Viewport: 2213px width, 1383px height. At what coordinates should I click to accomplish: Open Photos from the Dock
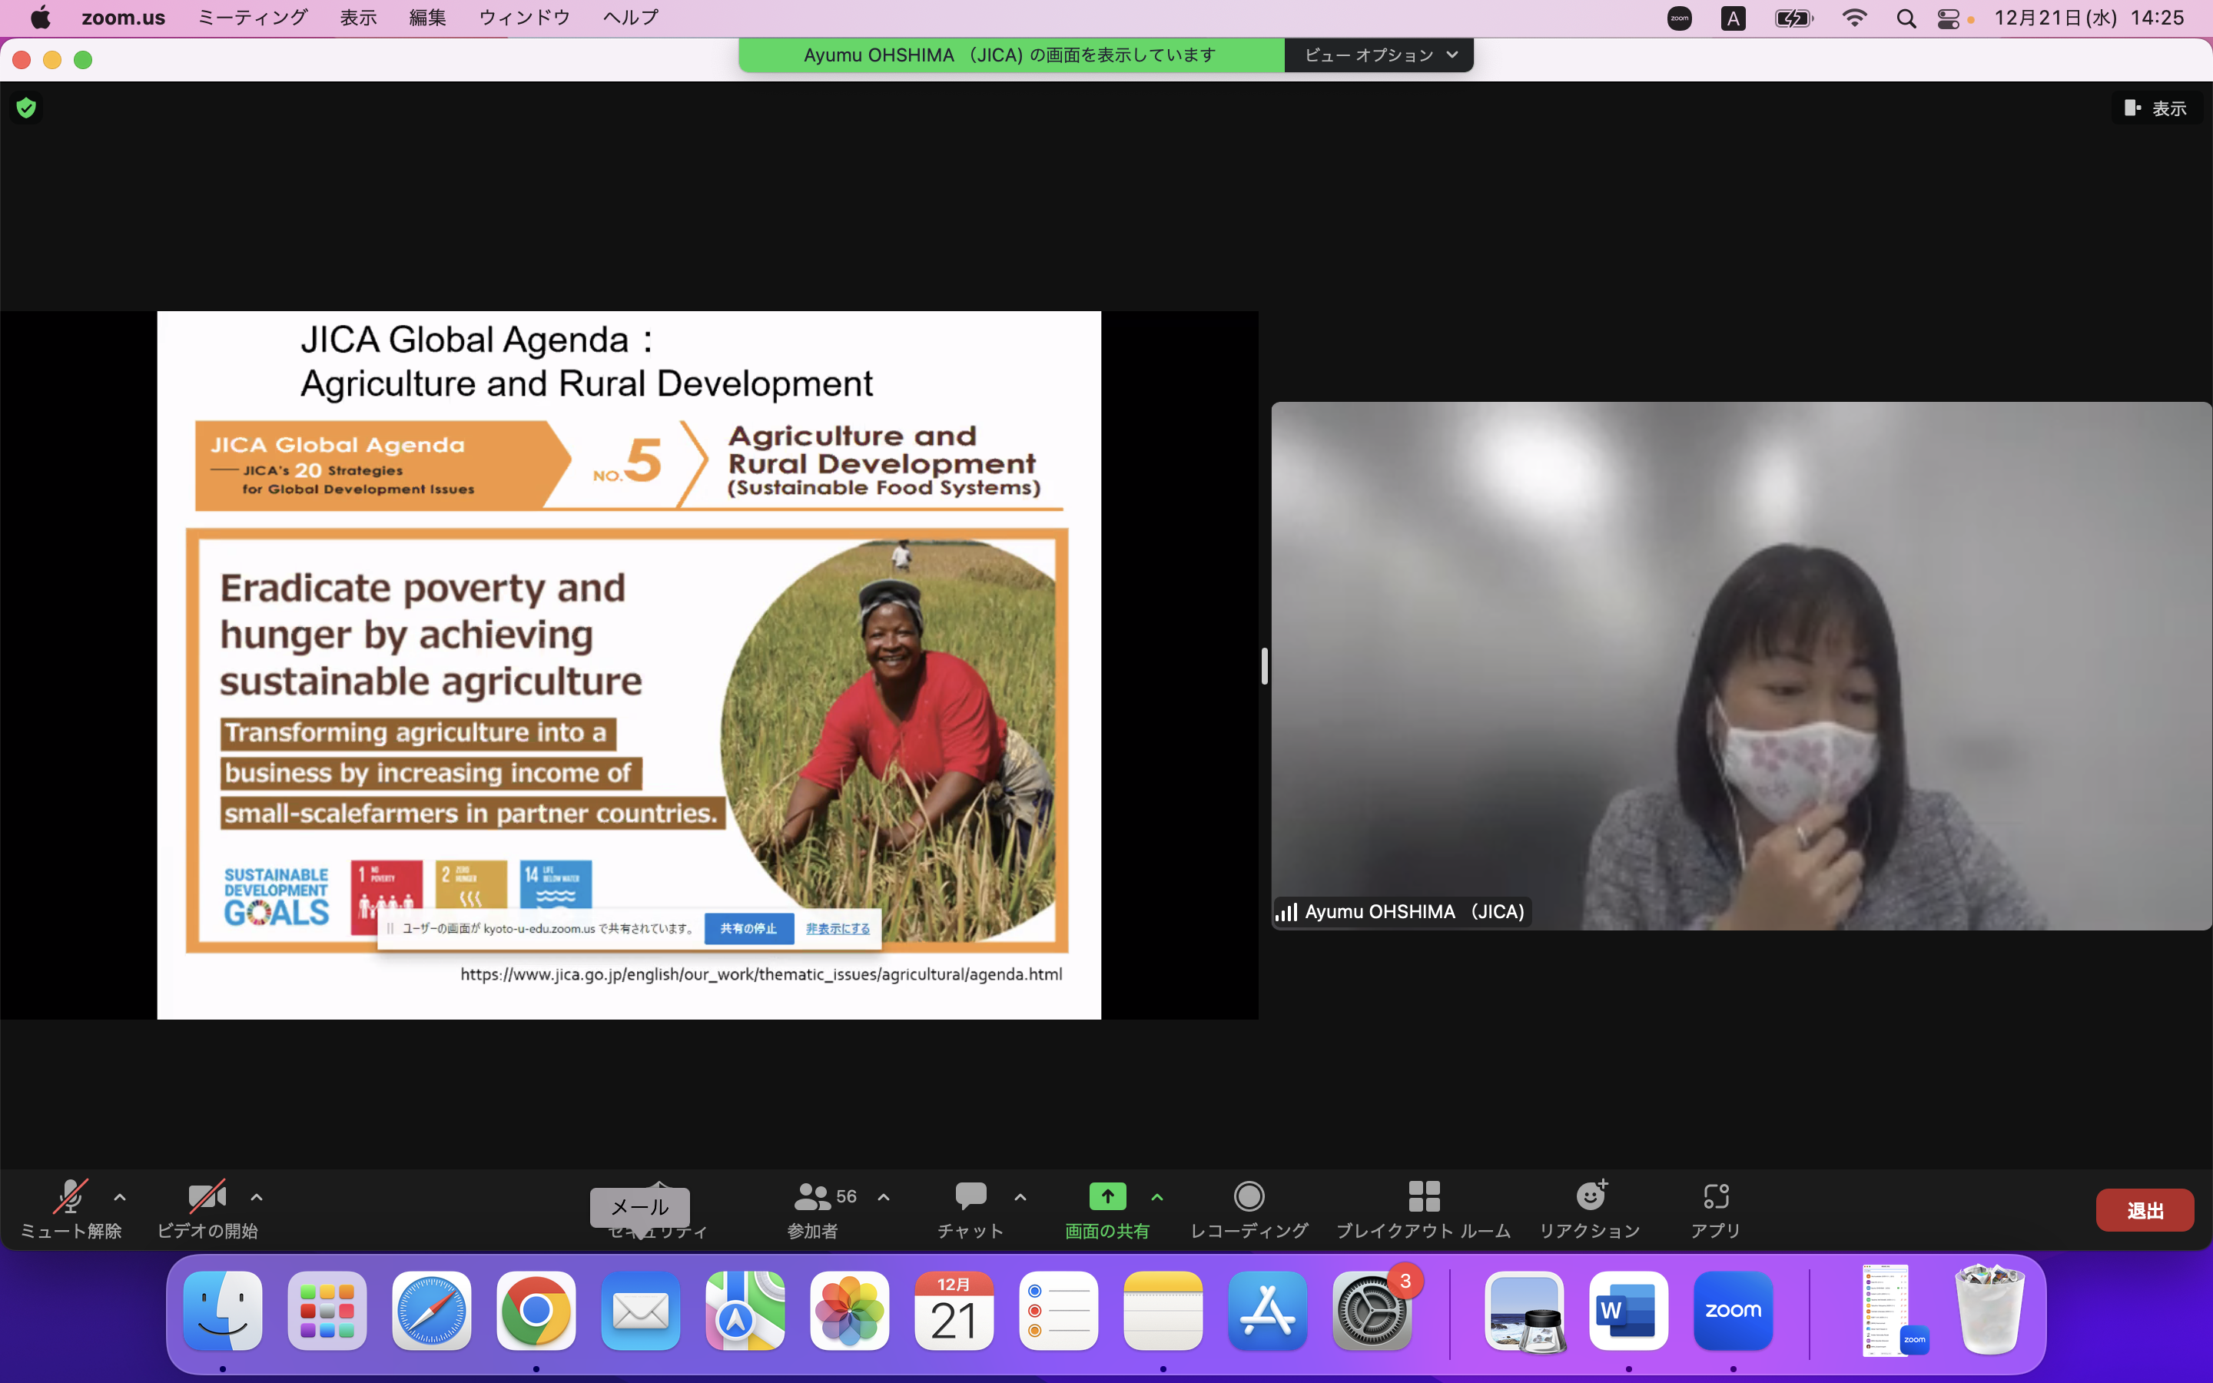[x=850, y=1311]
